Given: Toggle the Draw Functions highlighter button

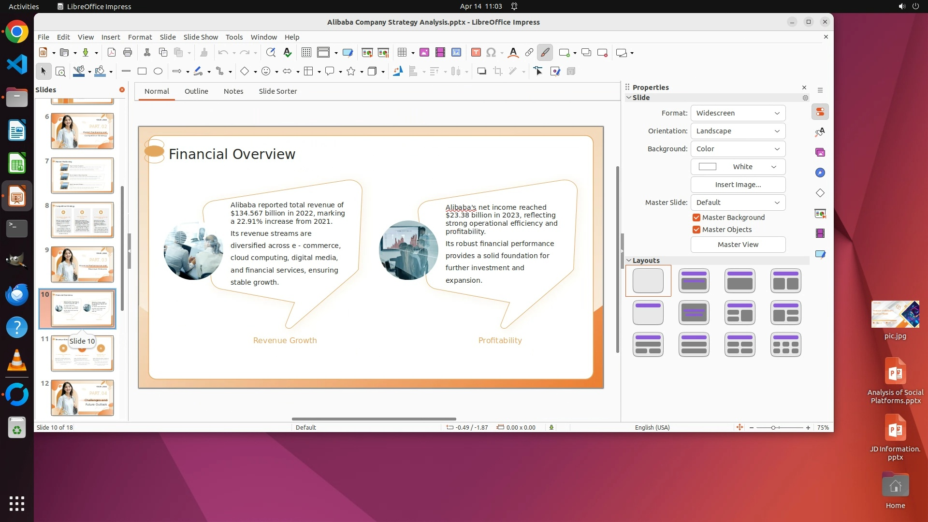Looking at the screenshot, I should pyautogui.click(x=545, y=53).
